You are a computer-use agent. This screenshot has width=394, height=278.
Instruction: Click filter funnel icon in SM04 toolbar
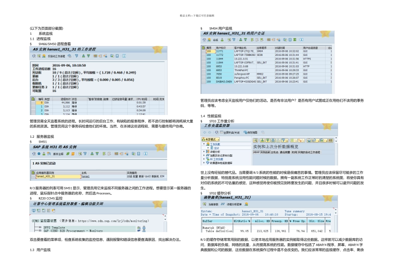pyautogui.click(x=234, y=40)
